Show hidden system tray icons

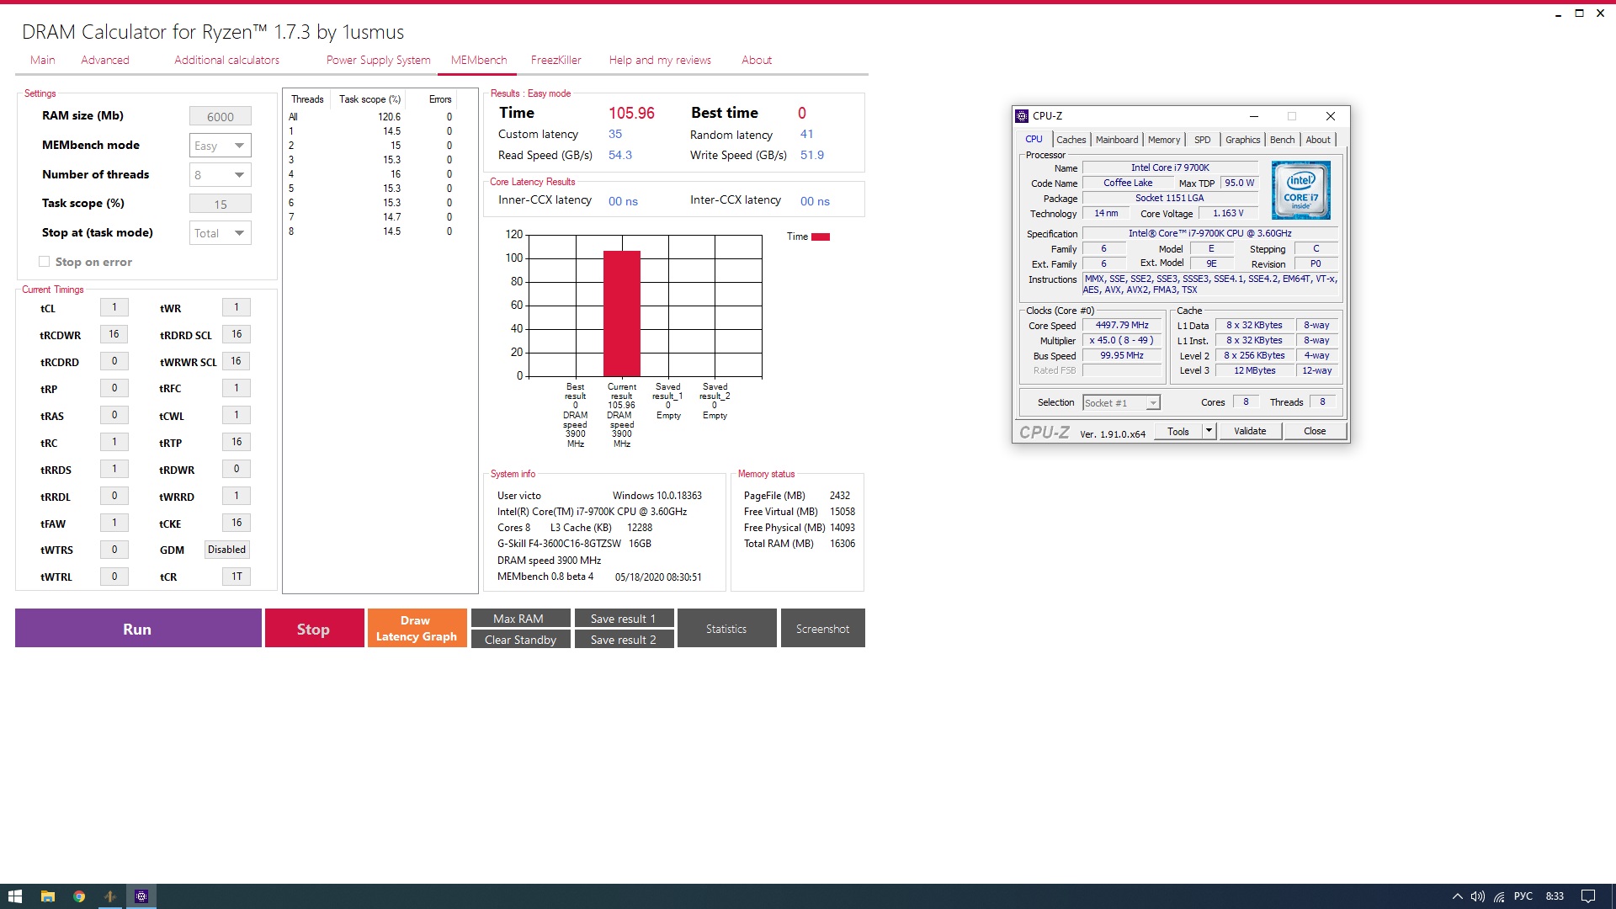pos(1457,896)
